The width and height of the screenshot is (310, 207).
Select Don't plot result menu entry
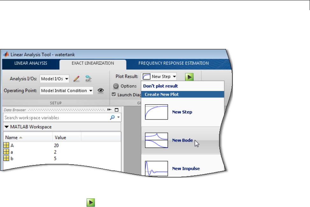tap(161, 86)
